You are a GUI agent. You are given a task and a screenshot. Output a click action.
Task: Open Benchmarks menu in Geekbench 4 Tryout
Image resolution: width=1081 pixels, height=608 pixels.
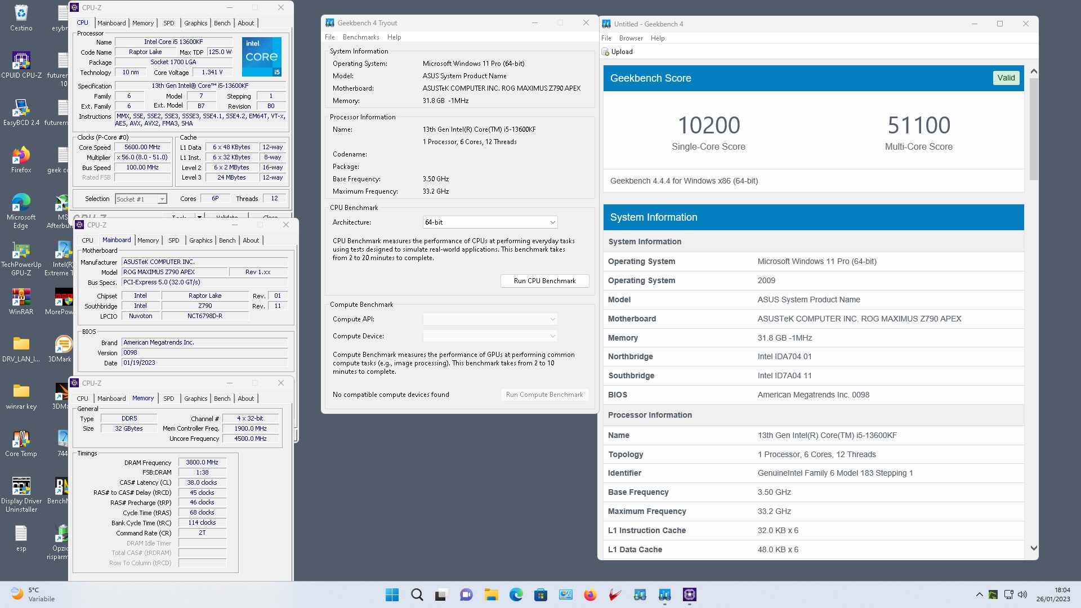pyautogui.click(x=361, y=37)
